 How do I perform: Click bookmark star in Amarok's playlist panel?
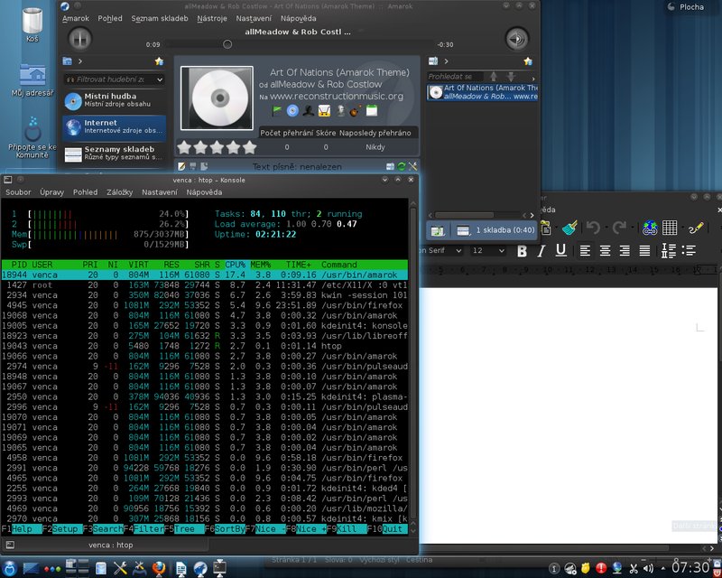click(x=528, y=61)
